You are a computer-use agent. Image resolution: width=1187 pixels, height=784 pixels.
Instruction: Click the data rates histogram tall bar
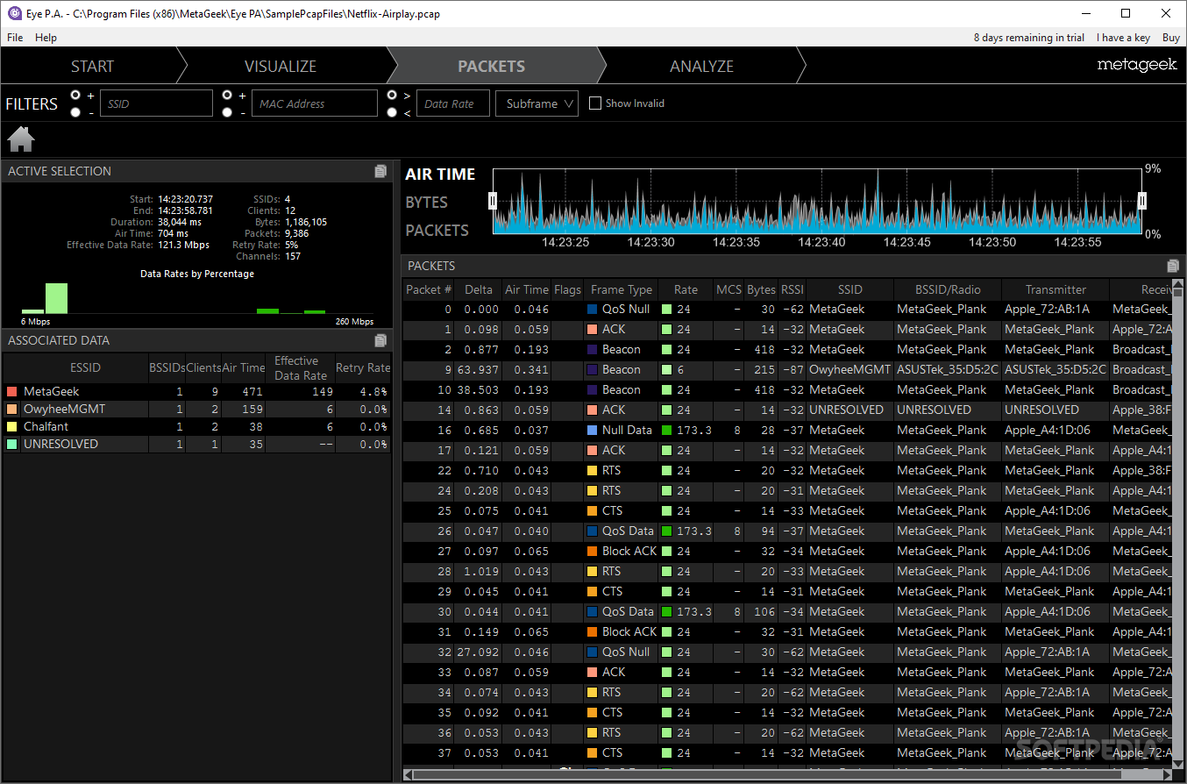click(56, 298)
